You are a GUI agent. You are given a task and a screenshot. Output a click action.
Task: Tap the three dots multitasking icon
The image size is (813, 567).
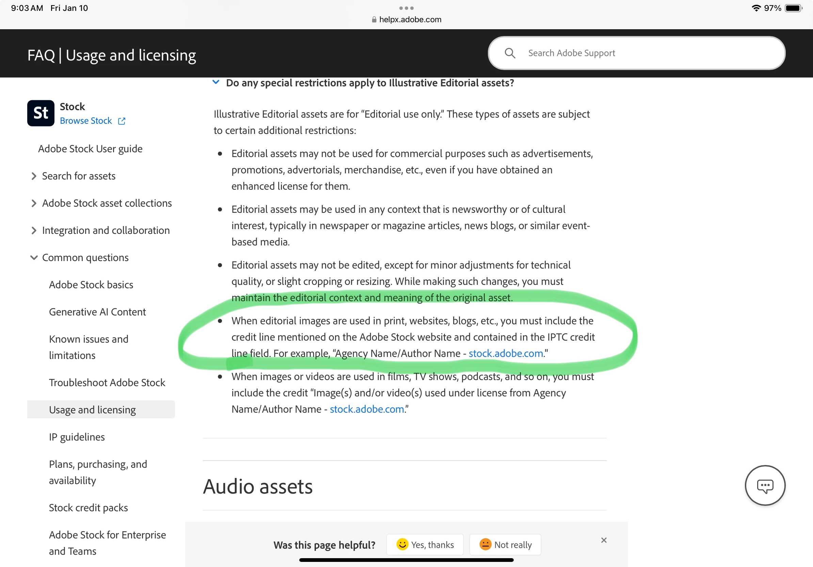(406, 8)
